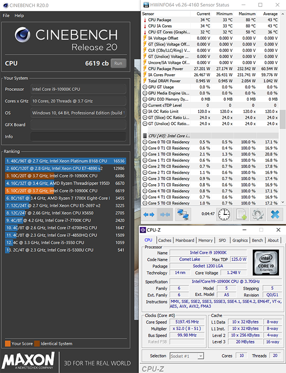
Task: Click lightning icon beside IA Voltage Offset
Action: [145, 38]
